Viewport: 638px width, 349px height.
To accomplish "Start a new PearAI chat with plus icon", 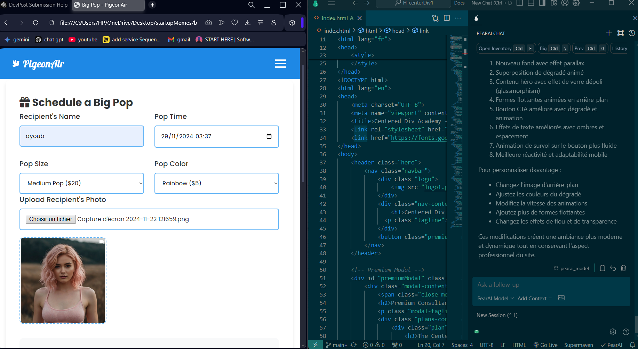I will coord(609,33).
